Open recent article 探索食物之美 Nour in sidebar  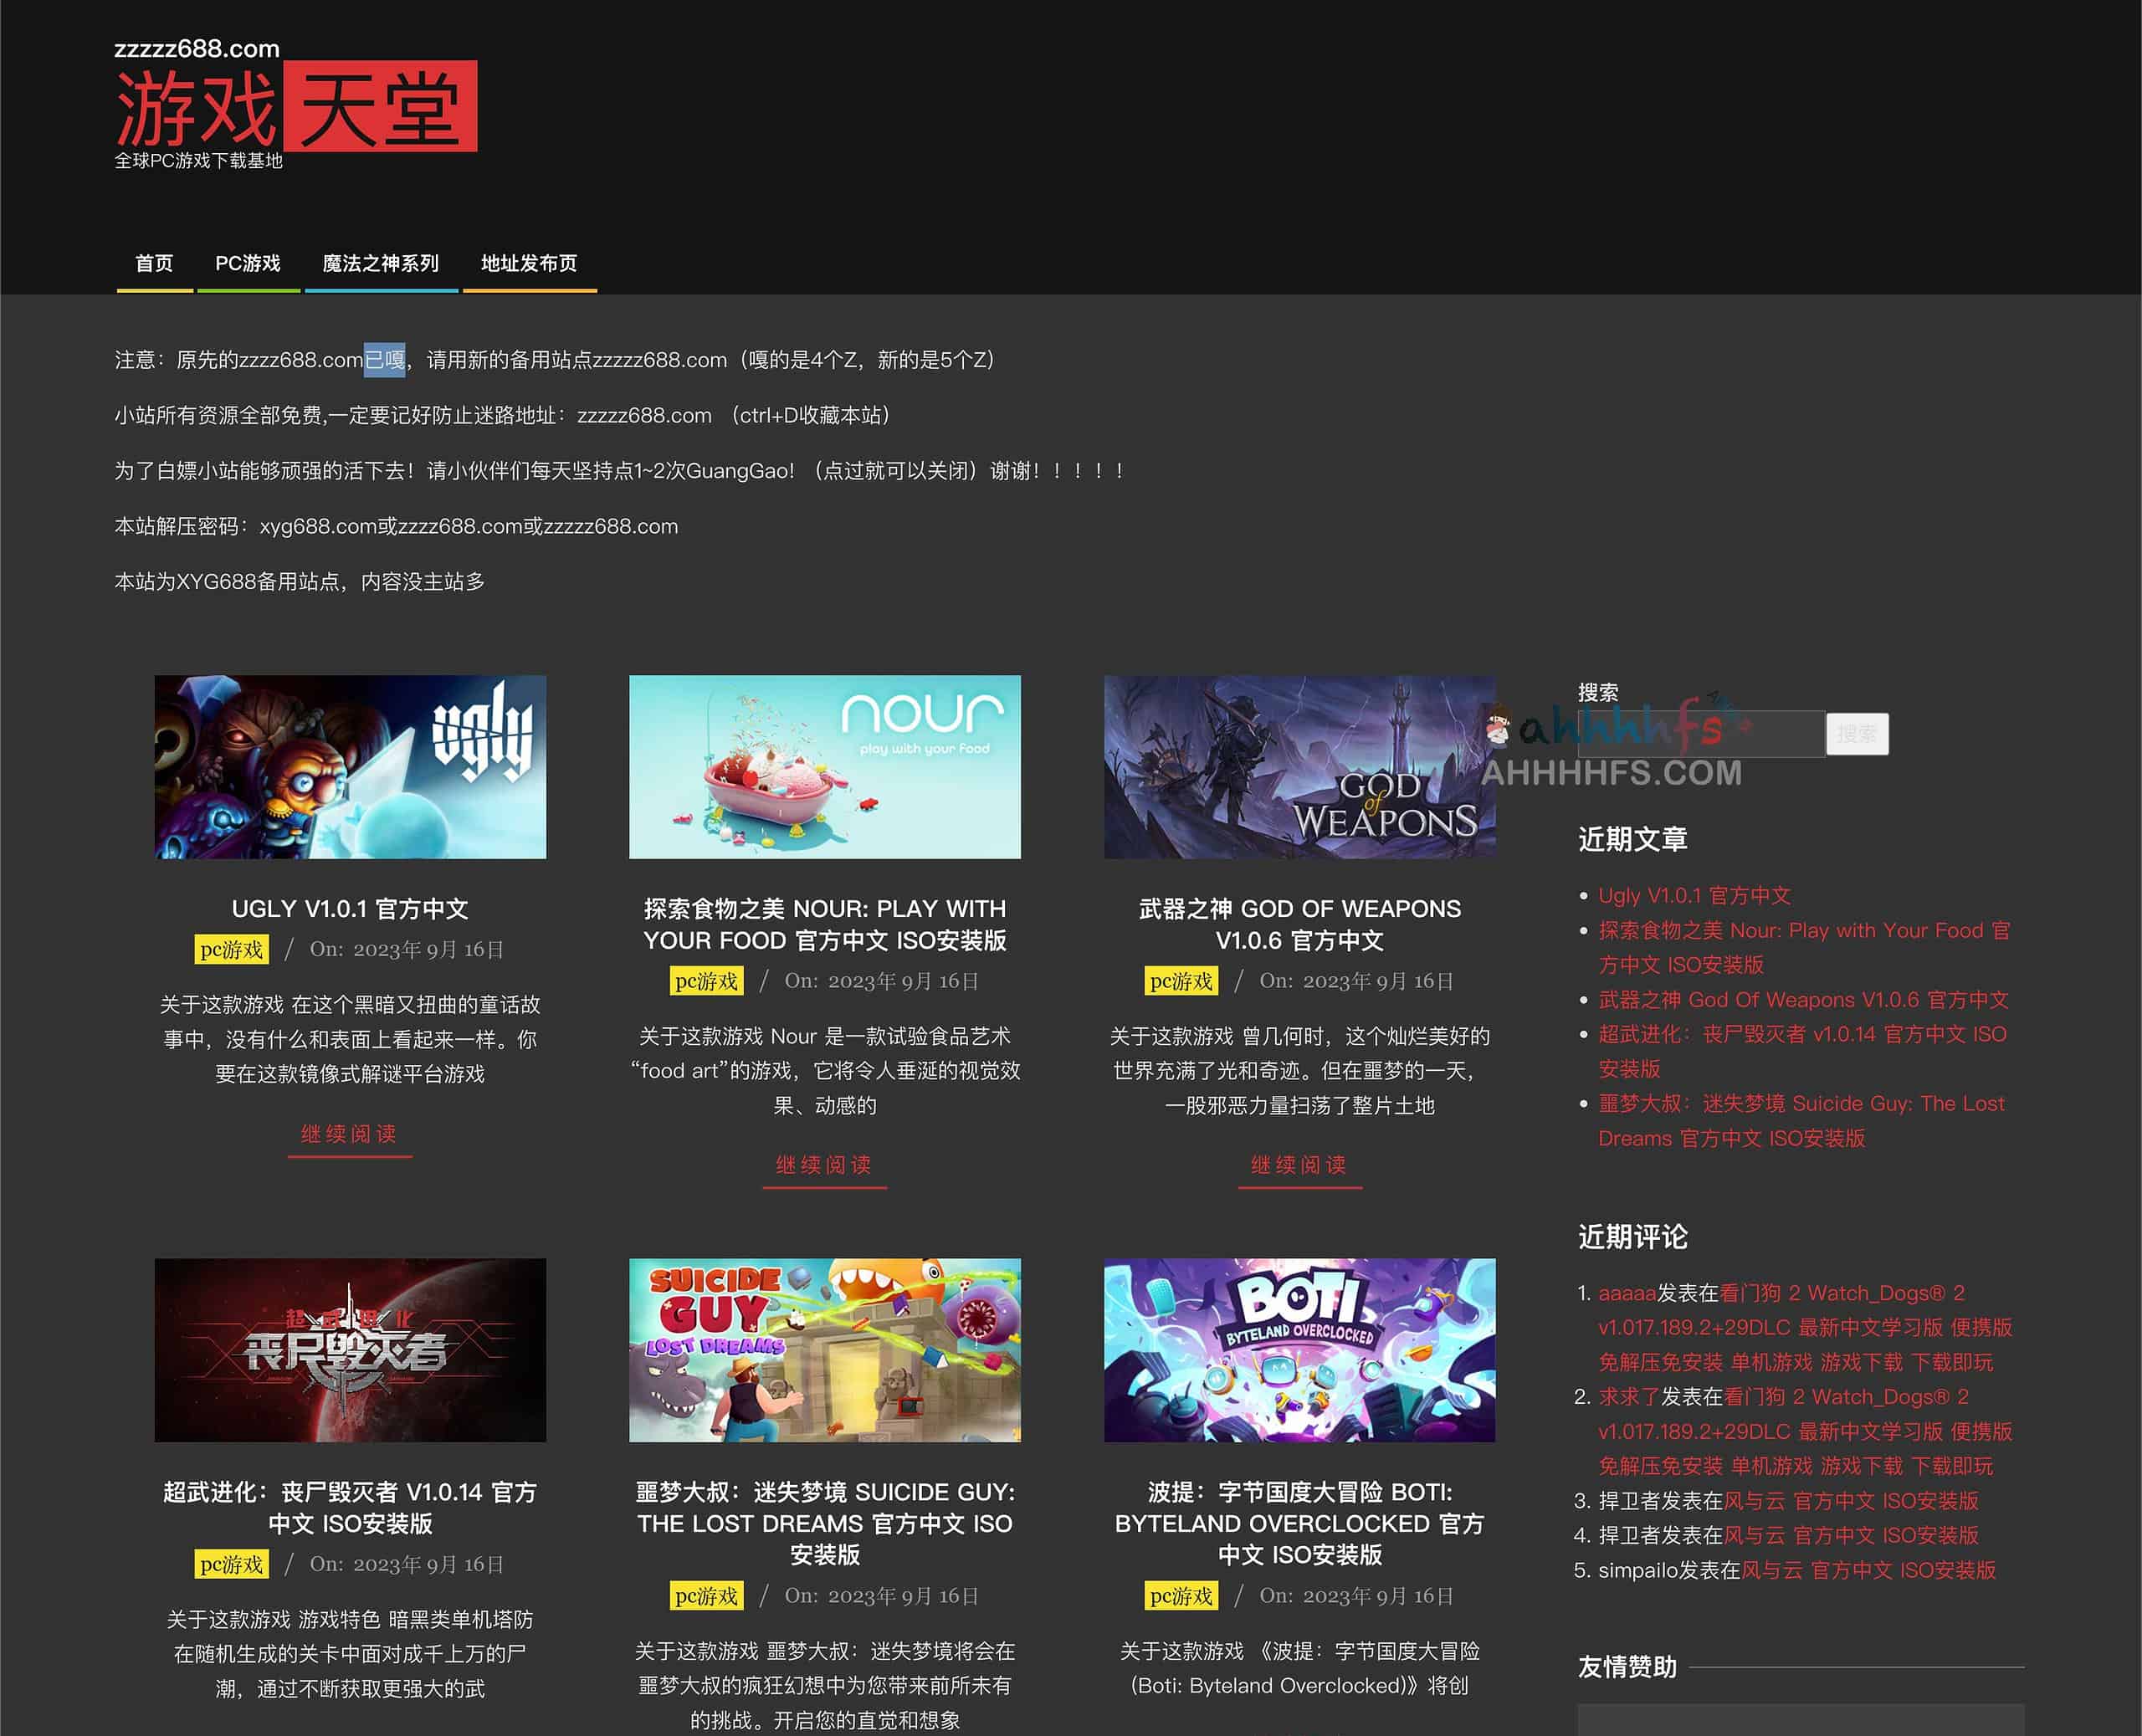[1803, 947]
